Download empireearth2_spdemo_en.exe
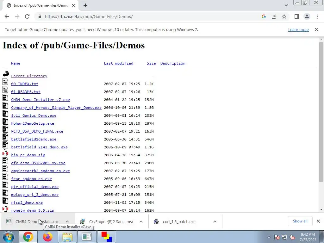This screenshot has height=243, width=324. coord(40,171)
